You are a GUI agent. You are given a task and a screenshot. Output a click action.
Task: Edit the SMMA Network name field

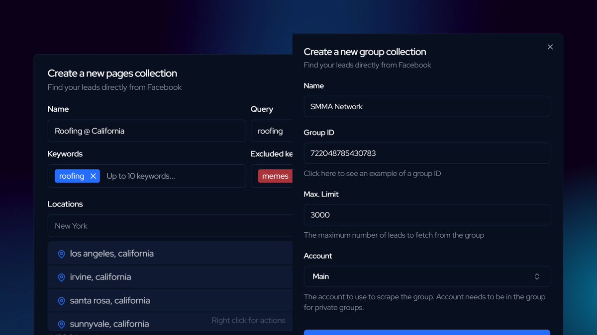427,106
